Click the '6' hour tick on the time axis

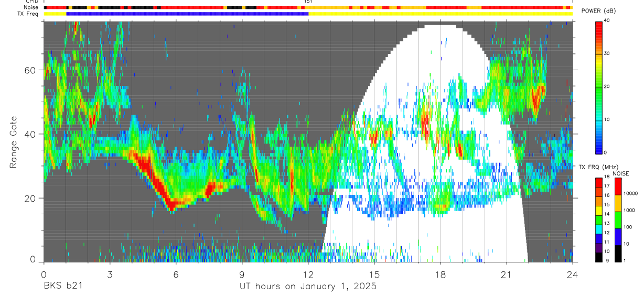tap(176, 274)
